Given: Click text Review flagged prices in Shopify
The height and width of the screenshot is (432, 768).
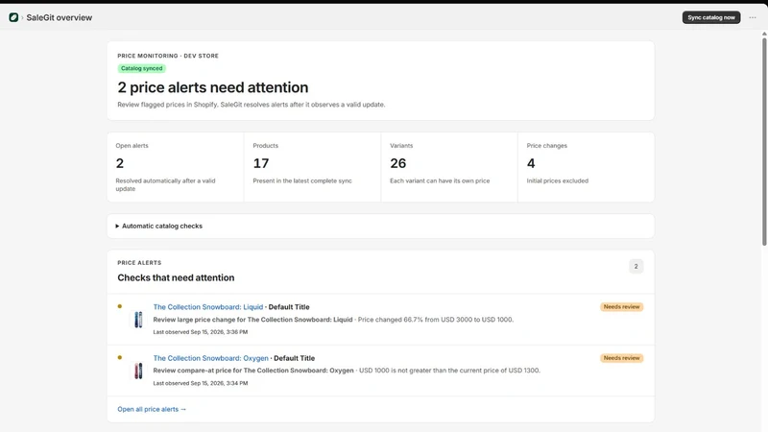Looking at the screenshot, I should pos(168,105).
